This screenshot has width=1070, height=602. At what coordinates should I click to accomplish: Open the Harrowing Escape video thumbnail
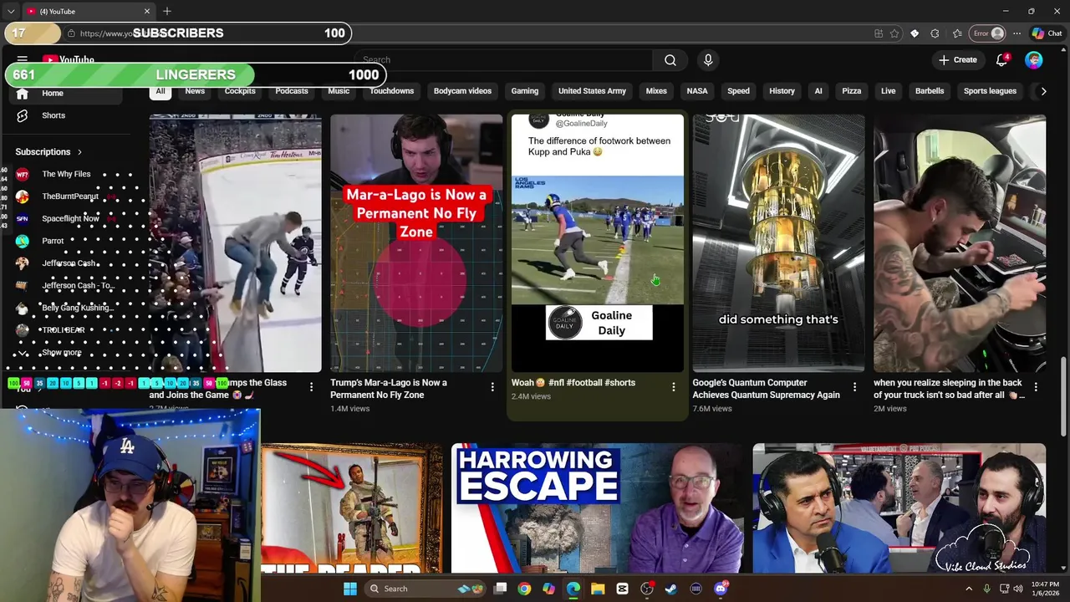pyautogui.click(x=597, y=508)
